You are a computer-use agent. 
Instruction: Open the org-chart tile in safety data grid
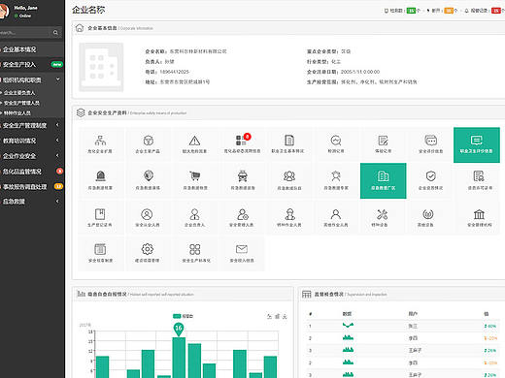coord(101,144)
